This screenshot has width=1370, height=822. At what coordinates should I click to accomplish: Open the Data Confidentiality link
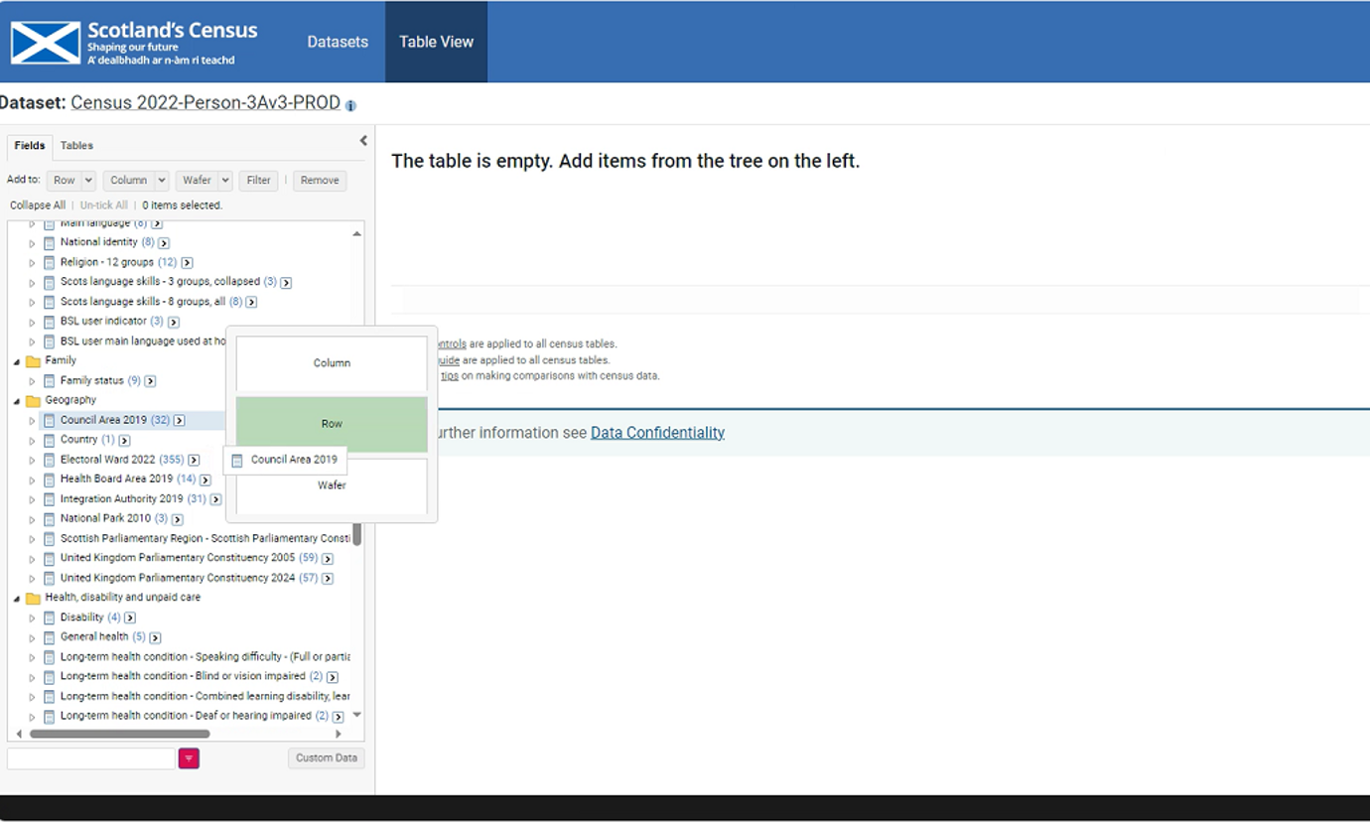pyautogui.click(x=657, y=433)
